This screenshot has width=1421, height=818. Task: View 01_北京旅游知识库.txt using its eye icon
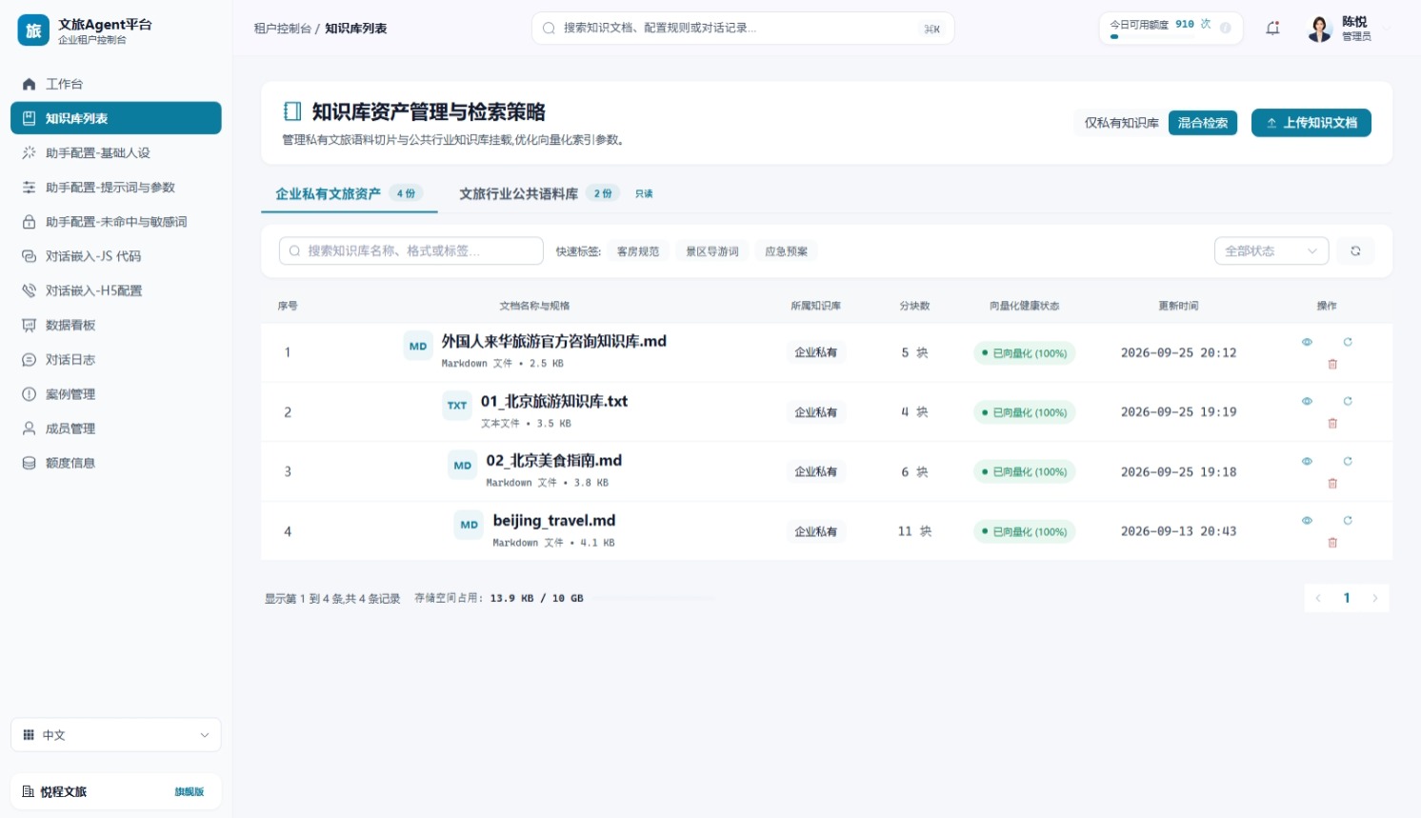(x=1307, y=401)
